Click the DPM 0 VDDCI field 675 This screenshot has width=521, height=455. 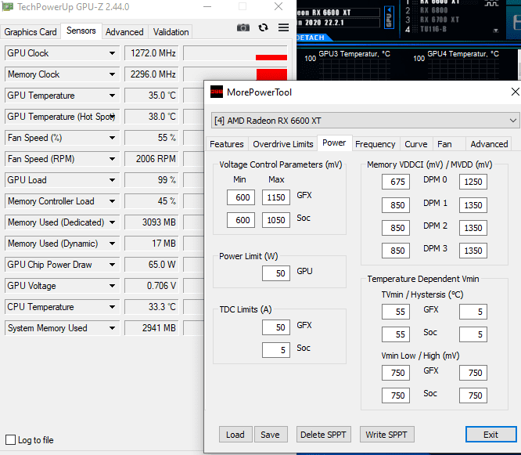tap(396, 182)
